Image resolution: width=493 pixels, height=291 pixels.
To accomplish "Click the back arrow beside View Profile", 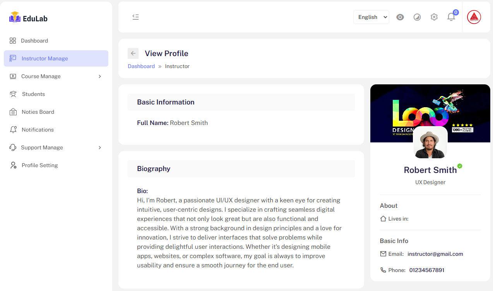I will tap(133, 53).
